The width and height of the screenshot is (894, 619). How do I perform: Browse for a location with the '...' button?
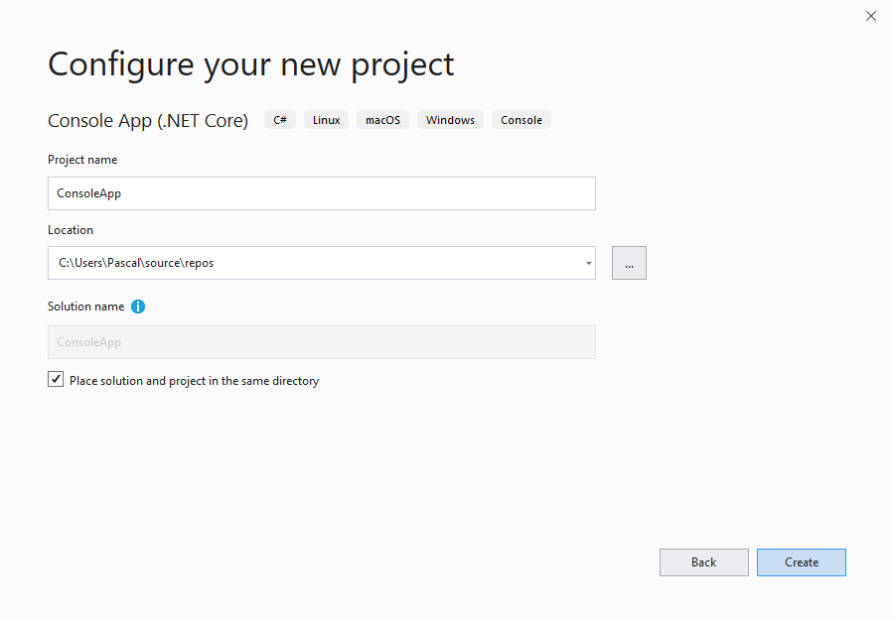coord(629,263)
